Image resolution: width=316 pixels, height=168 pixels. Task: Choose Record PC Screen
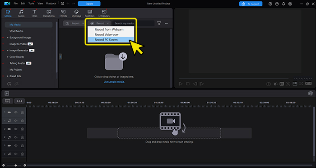coord(111,40)
